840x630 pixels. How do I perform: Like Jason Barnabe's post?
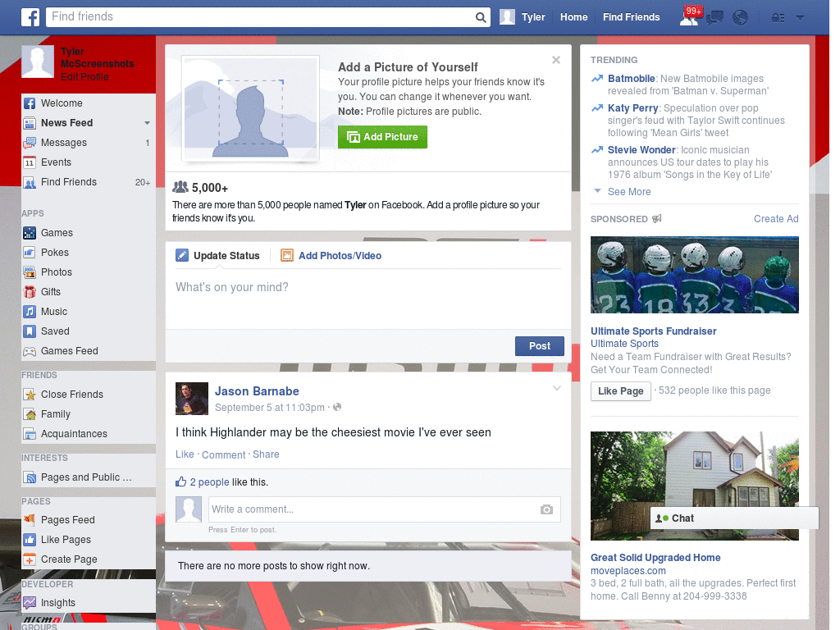185,454
